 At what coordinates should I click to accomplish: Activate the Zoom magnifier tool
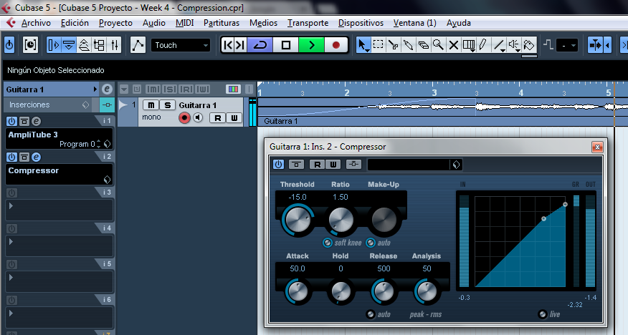point(438,45)
